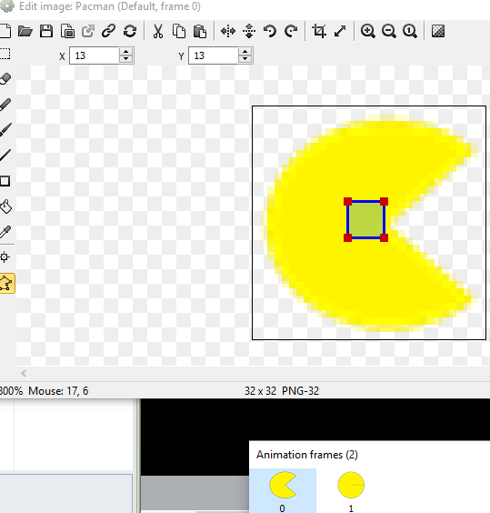Click the Reload image icon

point(130,31)
